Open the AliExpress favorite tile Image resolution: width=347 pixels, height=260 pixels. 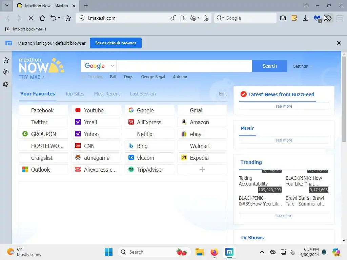(x=149, y=122)
